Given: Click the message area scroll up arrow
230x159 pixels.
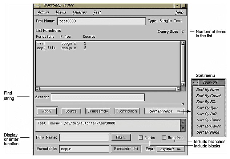Looking at the screenshot, I should [x=183, y=122].
